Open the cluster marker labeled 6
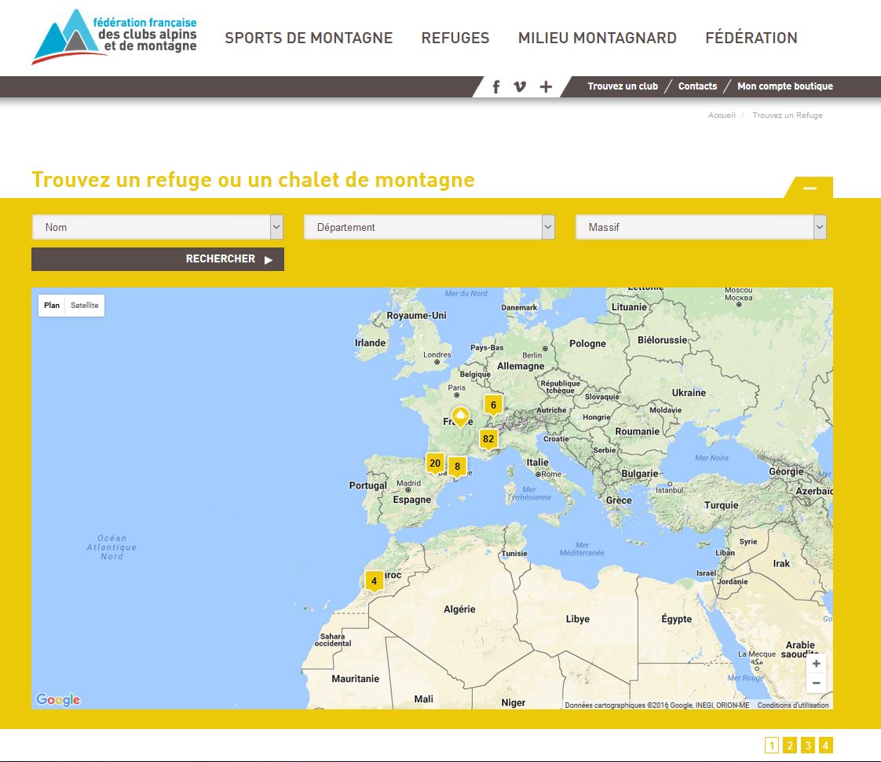 [493, 405]
